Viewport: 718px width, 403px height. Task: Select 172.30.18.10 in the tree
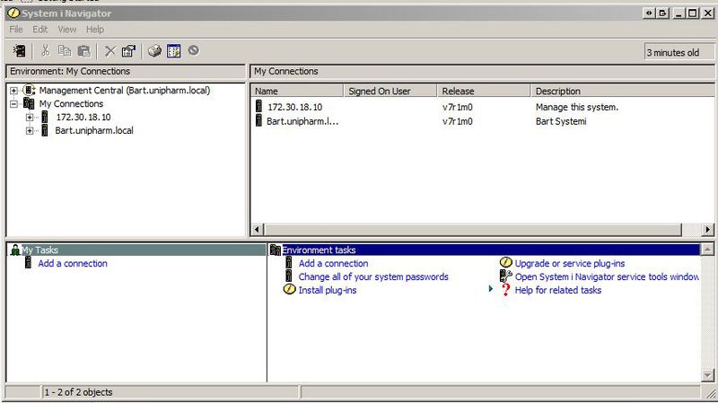83,118
